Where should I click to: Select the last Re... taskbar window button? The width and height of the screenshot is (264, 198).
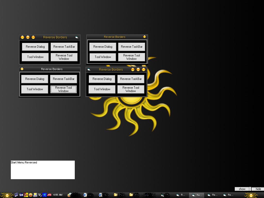[228, 195]
